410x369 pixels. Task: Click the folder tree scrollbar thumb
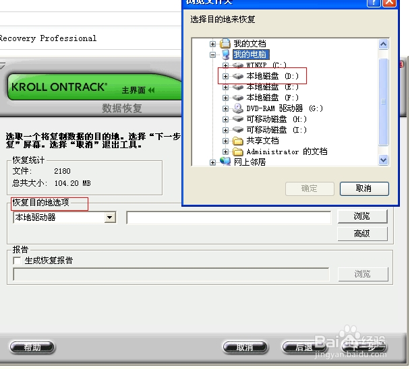coord(383,102)
